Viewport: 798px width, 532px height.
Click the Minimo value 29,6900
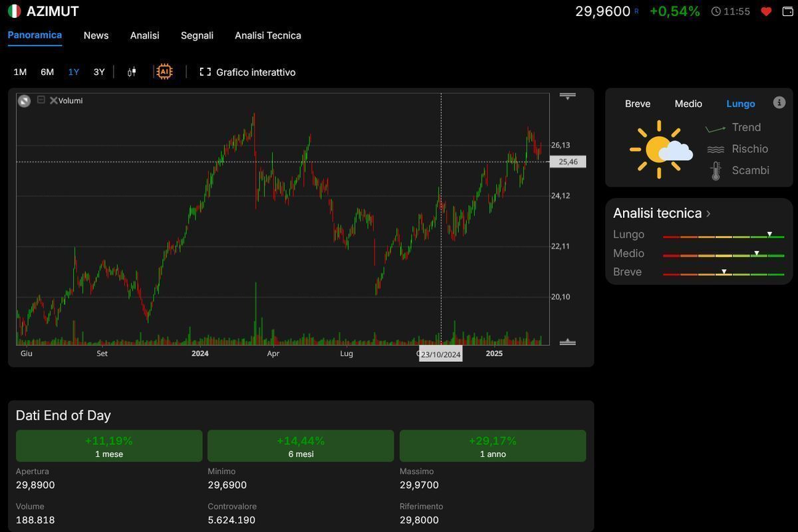click(x=227, y=486)
